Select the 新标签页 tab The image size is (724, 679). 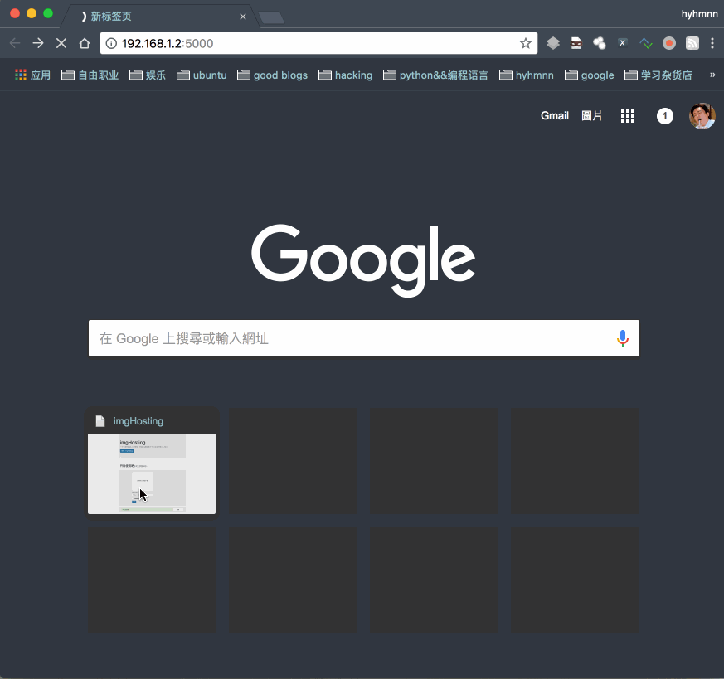(159, 17)
